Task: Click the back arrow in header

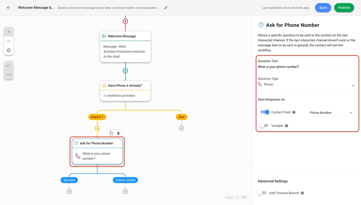Action: pos(8,8)
